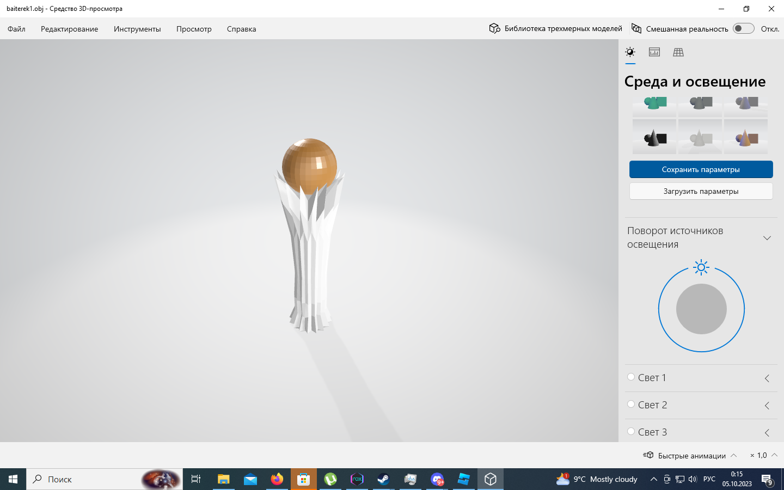Open the Mail app from the taskbar

250,479
